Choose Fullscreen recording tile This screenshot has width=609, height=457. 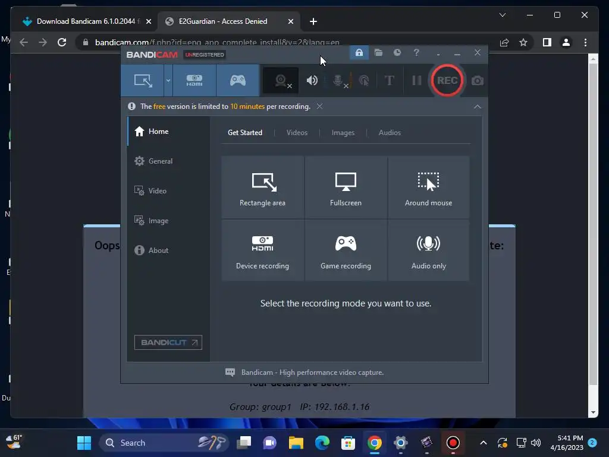point(346,187)
